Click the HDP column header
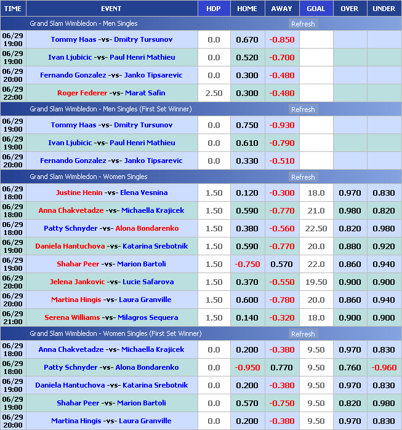 click(x=213, y=9)
